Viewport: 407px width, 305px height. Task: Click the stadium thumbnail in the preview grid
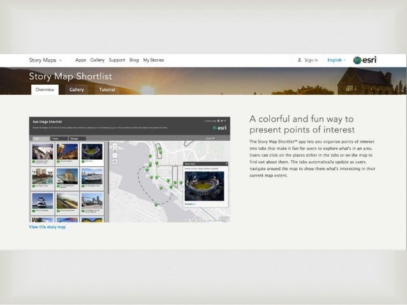[x=92, y=152]
